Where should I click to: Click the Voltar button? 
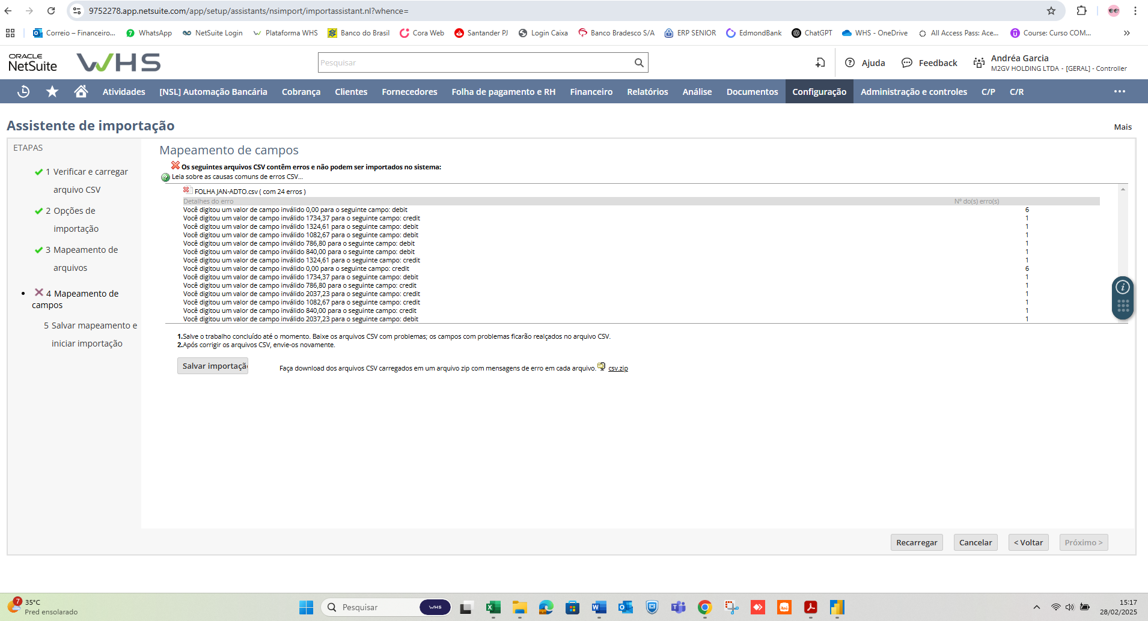1028,542
